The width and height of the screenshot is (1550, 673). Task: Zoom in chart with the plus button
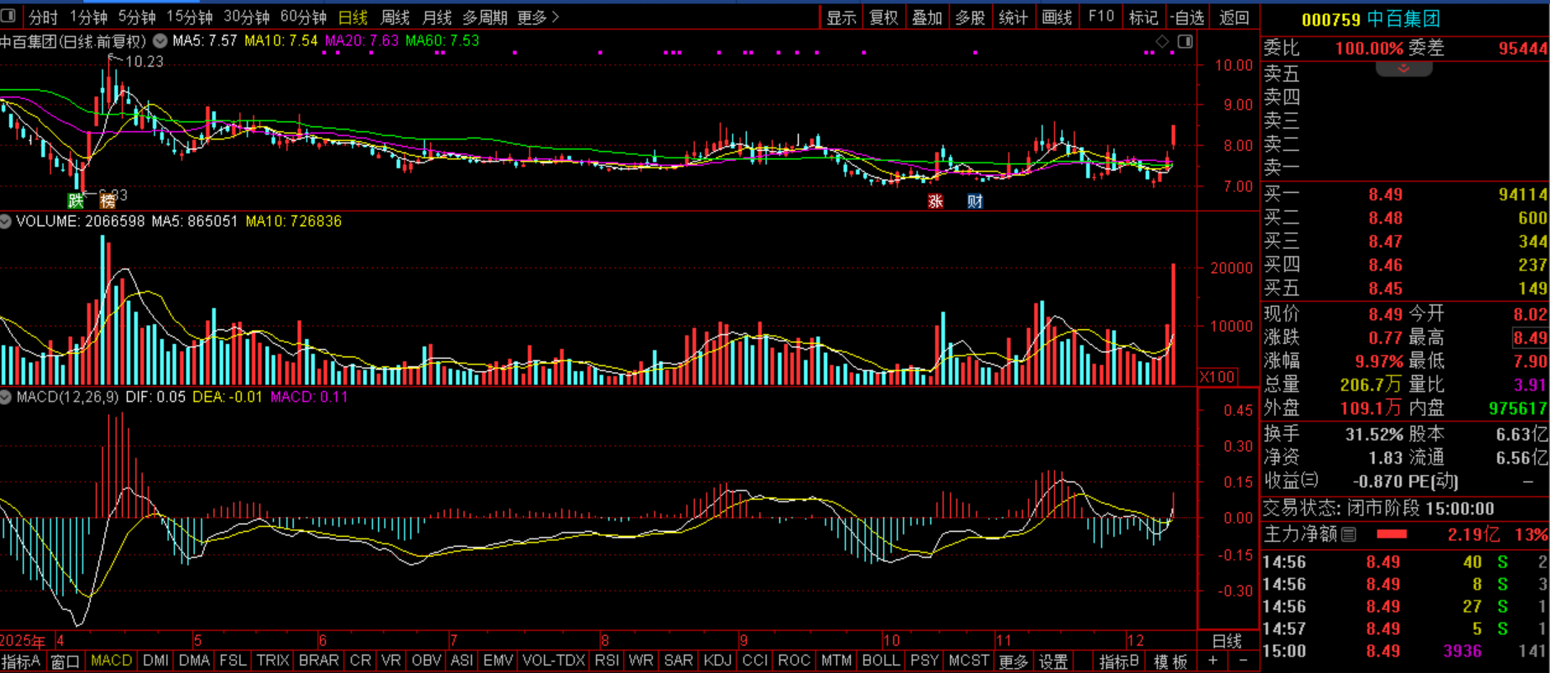click(x=1212, y=661)
